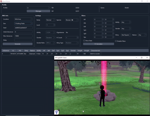The height and width of the screenshot is (116, 150).
Task: Click the Manager button
Action: click(38, 11)
